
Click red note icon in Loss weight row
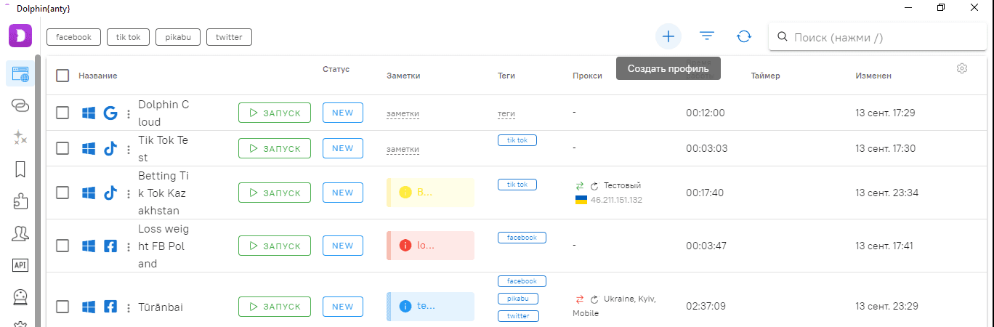(x=405, y=246)
